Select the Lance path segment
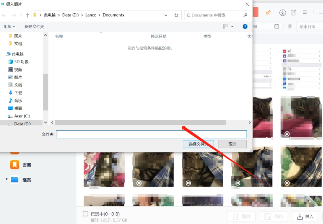323x224 pixels. pyautogui.click(x=90, y=15)
